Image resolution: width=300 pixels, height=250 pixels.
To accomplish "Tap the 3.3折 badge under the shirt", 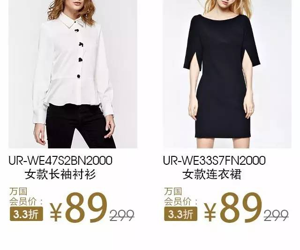I will tap(26, 213).
